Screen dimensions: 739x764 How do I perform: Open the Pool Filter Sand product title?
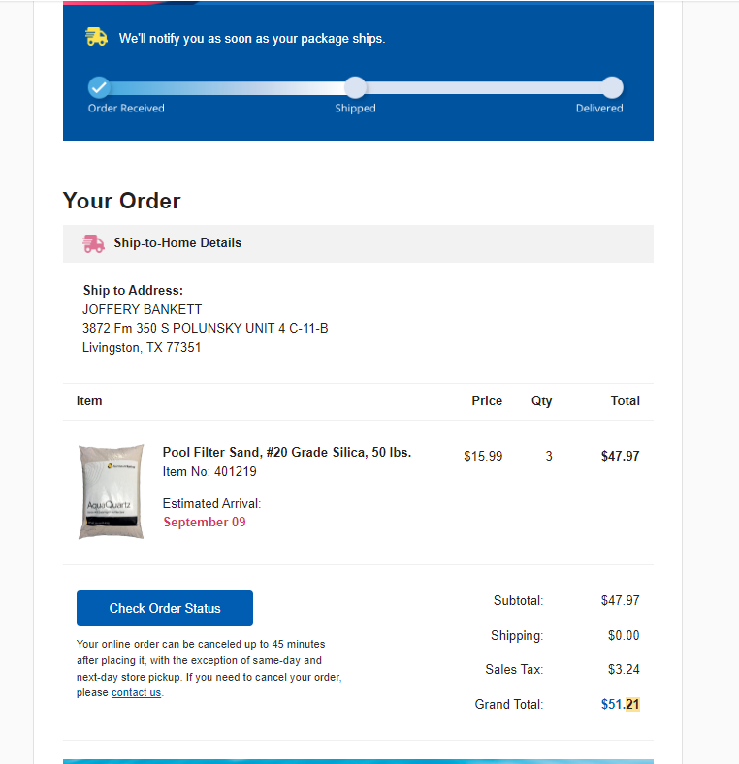pos(287,452)
